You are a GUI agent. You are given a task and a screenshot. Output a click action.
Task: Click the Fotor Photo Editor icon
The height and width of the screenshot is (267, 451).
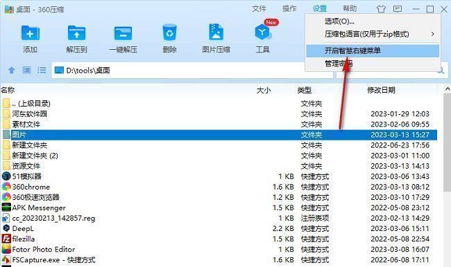tap(6, 249)
